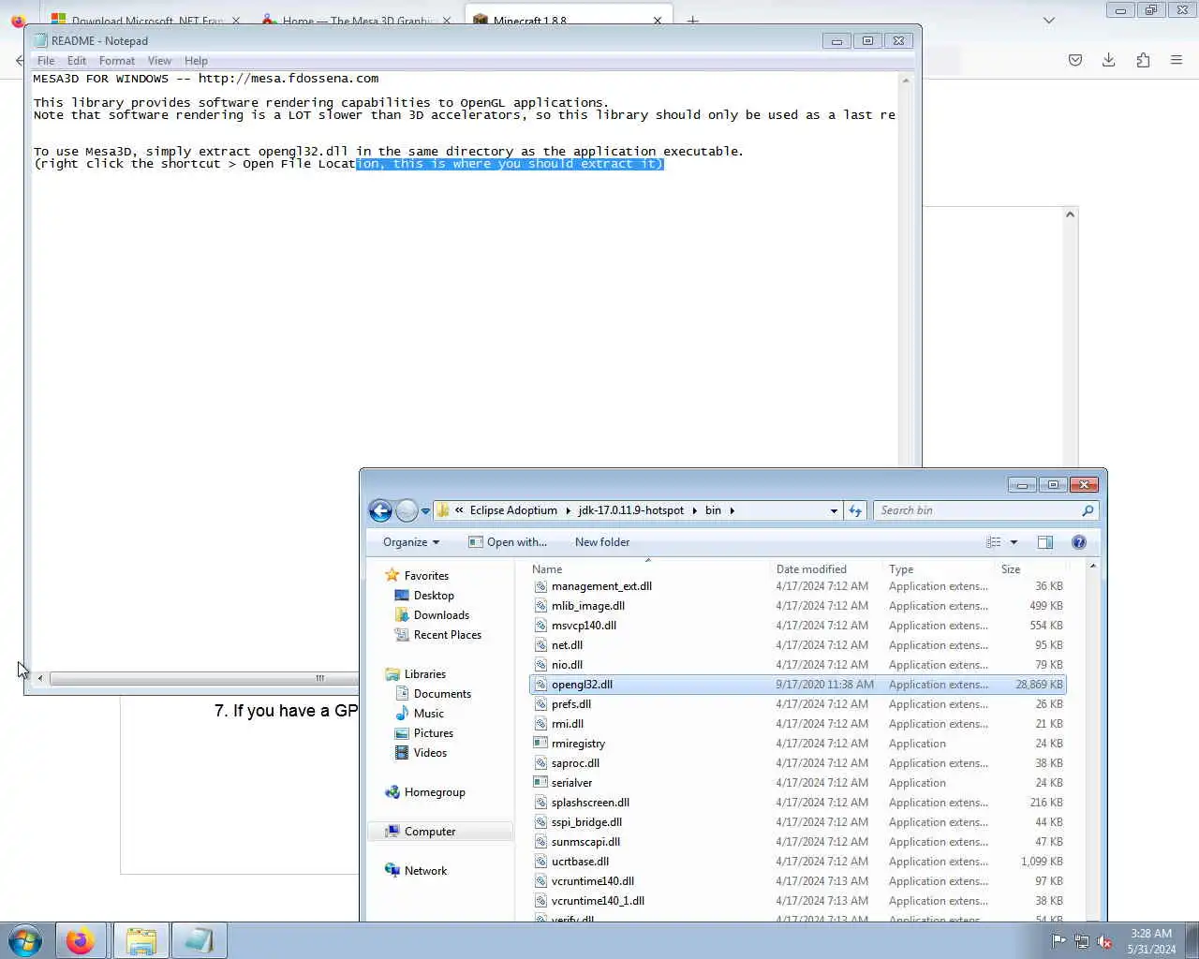Select Computer in navigation pane
The height and width of the screenshot is (959, 1199).
(x=430, y=832)
